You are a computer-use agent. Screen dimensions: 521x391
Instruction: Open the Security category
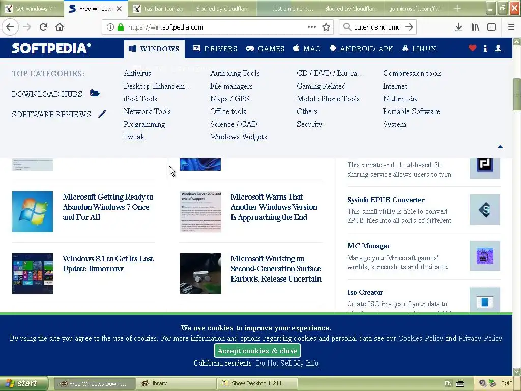[x=309, y=124]
